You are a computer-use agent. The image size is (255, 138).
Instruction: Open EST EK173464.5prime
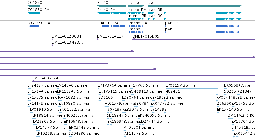click(x=114, y=85)
